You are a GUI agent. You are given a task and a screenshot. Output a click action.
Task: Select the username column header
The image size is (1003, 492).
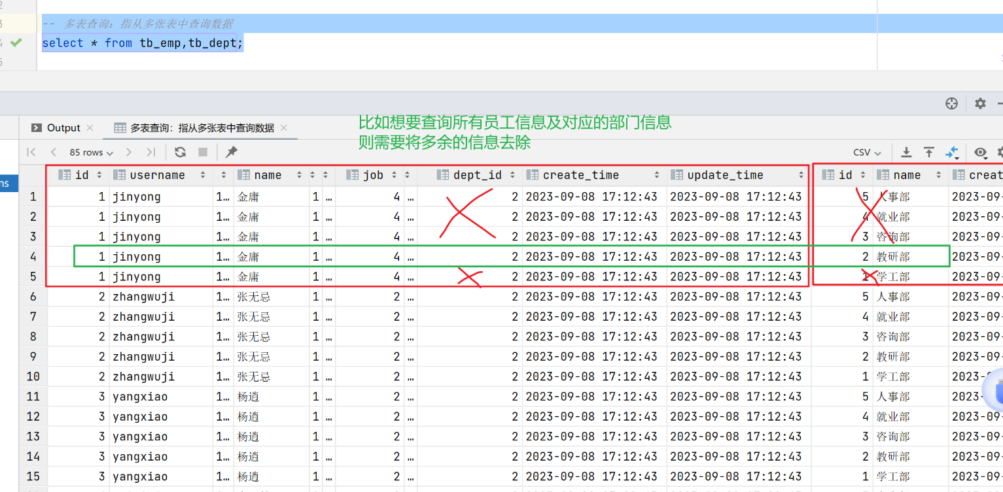(x=161, y=175)
